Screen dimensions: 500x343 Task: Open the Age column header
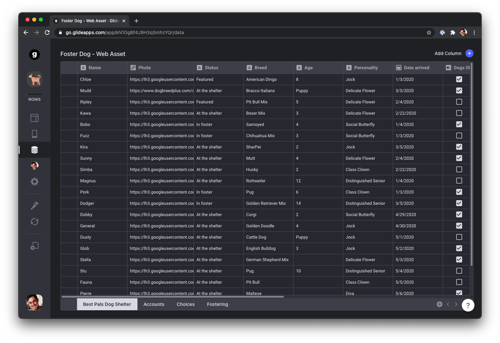[x=318, y=68]
